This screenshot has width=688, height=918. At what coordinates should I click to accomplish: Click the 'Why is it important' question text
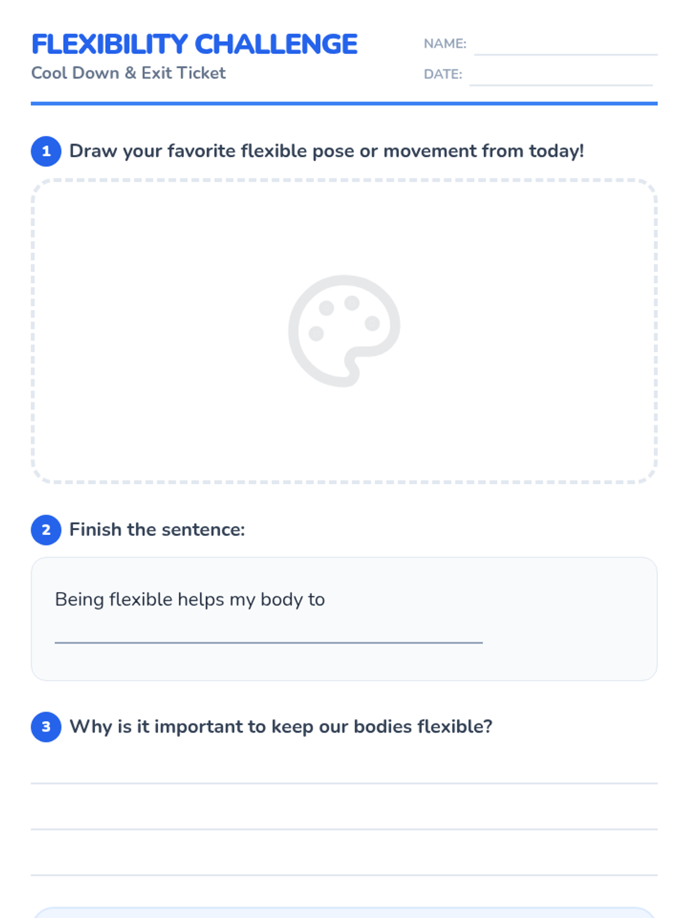pos(281,727)
